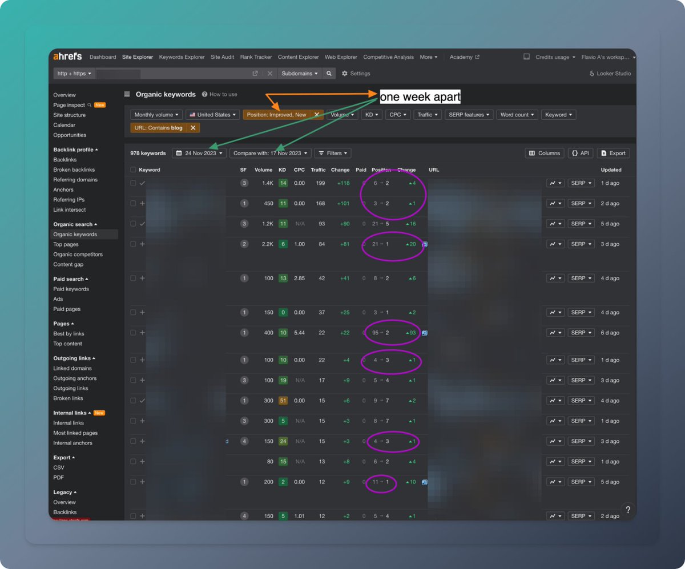Tick the checkbox for the 400 volume row

tap(133, 333)
